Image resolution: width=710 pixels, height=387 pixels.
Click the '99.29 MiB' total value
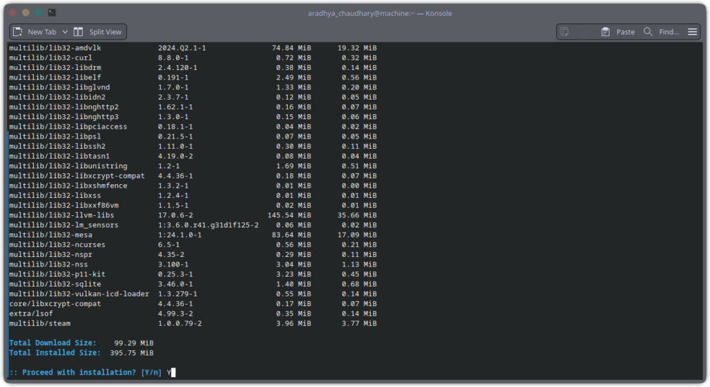[134, 343]
